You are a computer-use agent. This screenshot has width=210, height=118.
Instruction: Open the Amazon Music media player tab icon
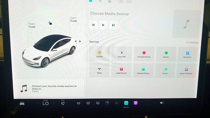pos(91,1)
